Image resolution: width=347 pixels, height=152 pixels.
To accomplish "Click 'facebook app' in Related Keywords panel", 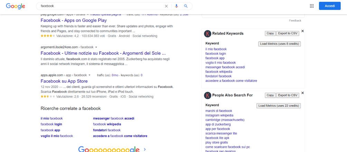I will tap(215, 58).
